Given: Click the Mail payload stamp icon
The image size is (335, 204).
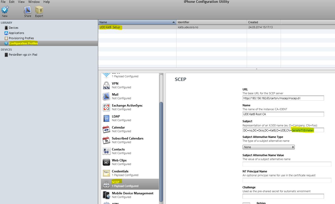Looking at the screenshot, I should 106,96.
